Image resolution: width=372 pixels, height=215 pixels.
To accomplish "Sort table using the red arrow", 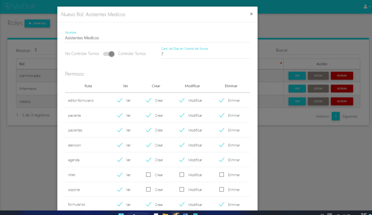I will [281, 63].
